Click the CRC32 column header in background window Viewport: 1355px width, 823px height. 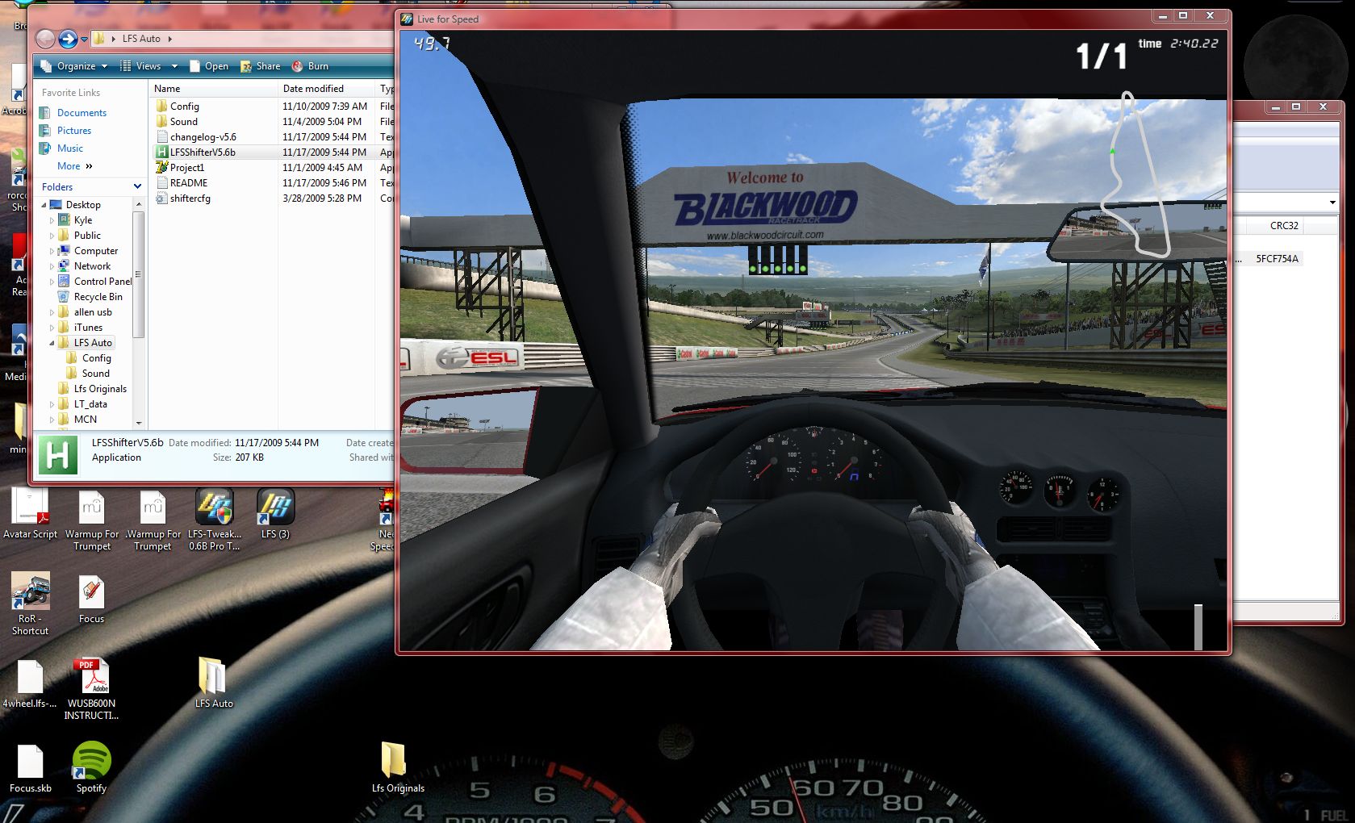point(1284,226)
